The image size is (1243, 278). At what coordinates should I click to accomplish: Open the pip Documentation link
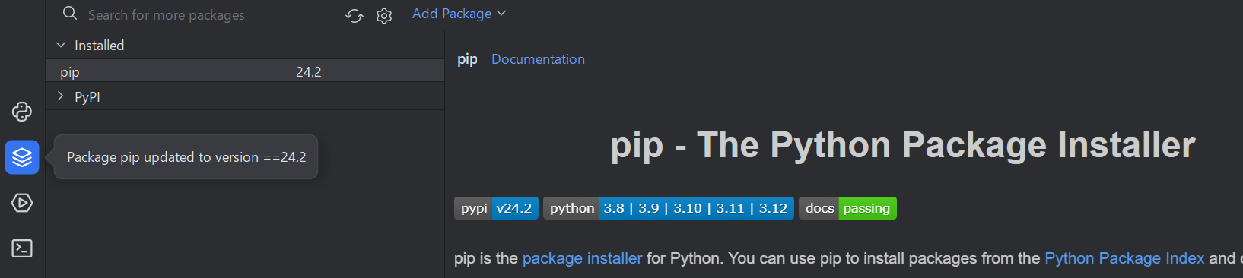538,59
